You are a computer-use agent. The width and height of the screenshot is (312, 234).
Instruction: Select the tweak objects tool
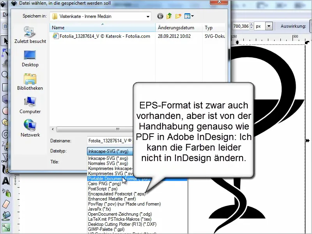pos(5,64)
